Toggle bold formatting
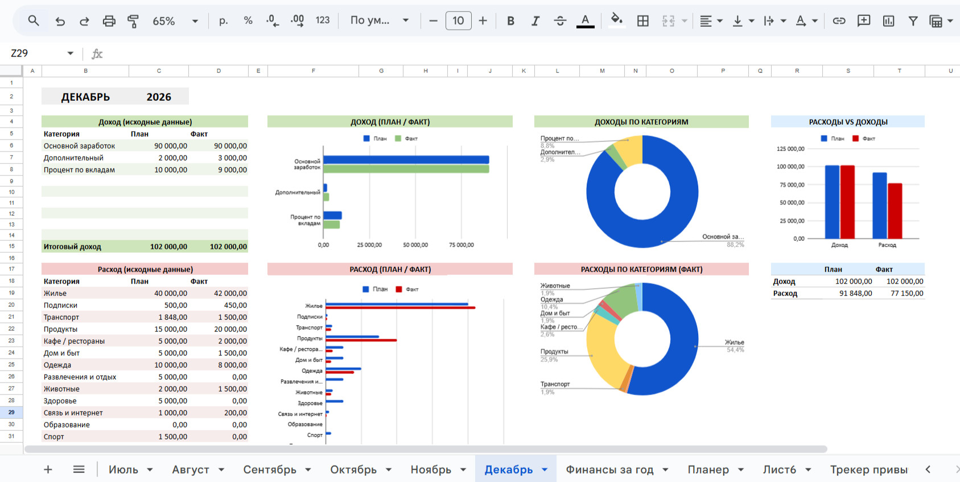Screen dimensions: 960x482 [x=510, y=21]
